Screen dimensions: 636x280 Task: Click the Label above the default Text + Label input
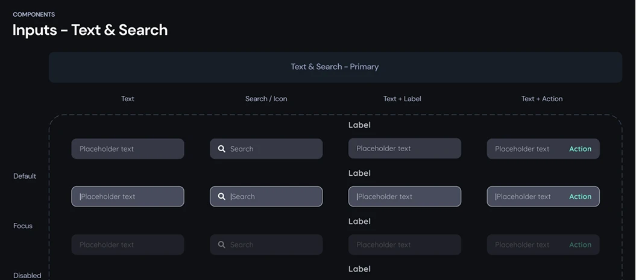point(359,125)
